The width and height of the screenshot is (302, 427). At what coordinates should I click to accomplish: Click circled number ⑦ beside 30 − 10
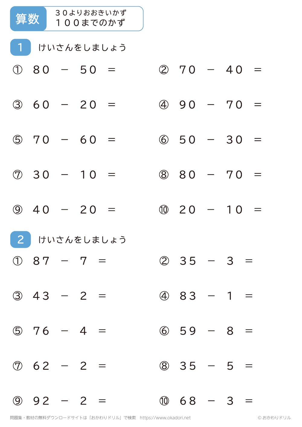pyautogui.click(x=18, y=175)
